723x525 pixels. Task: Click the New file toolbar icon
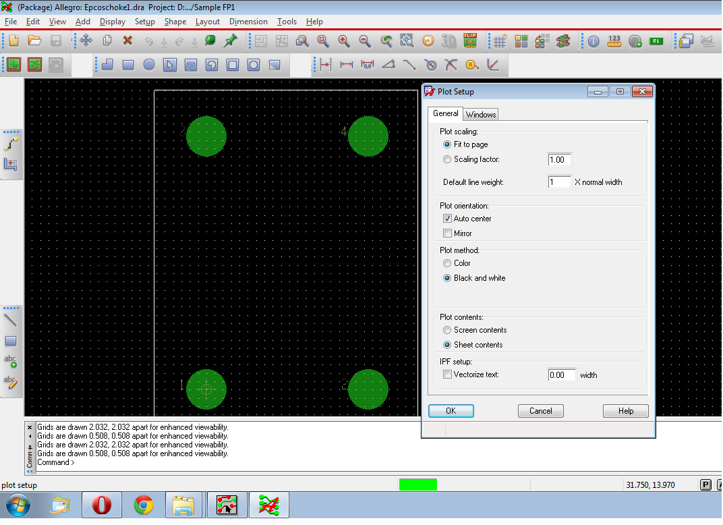pyautogui.click(x=14, y=41)
